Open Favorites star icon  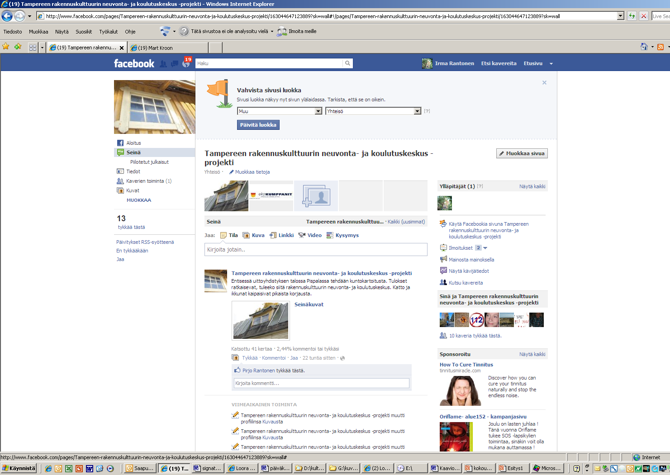click(x=6, y=47)
